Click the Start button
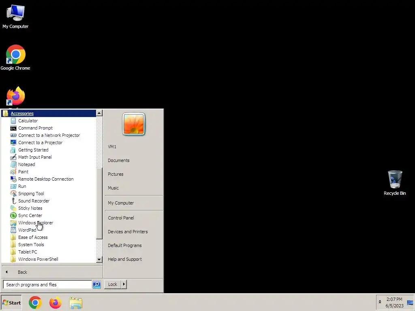Image resolution: width=415 pixels, height=311 pixels. point(11,303)
